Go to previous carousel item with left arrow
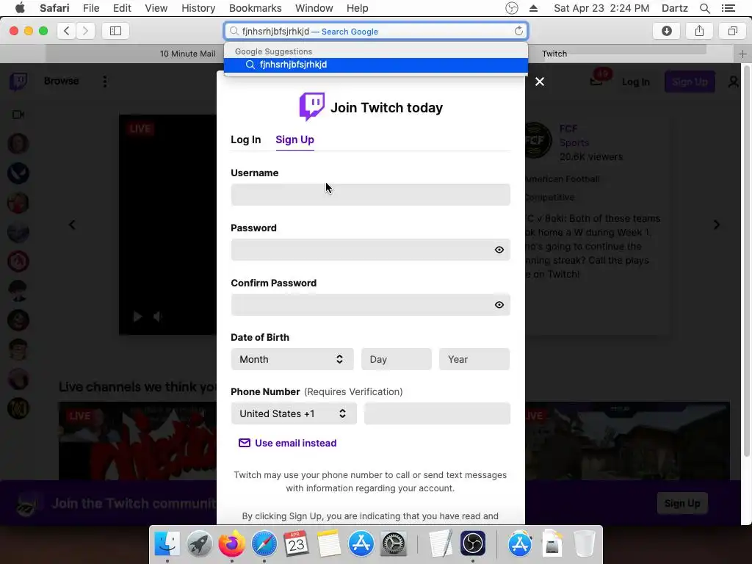This screenshot has height=564, width=752. click(x=72, y=225)
